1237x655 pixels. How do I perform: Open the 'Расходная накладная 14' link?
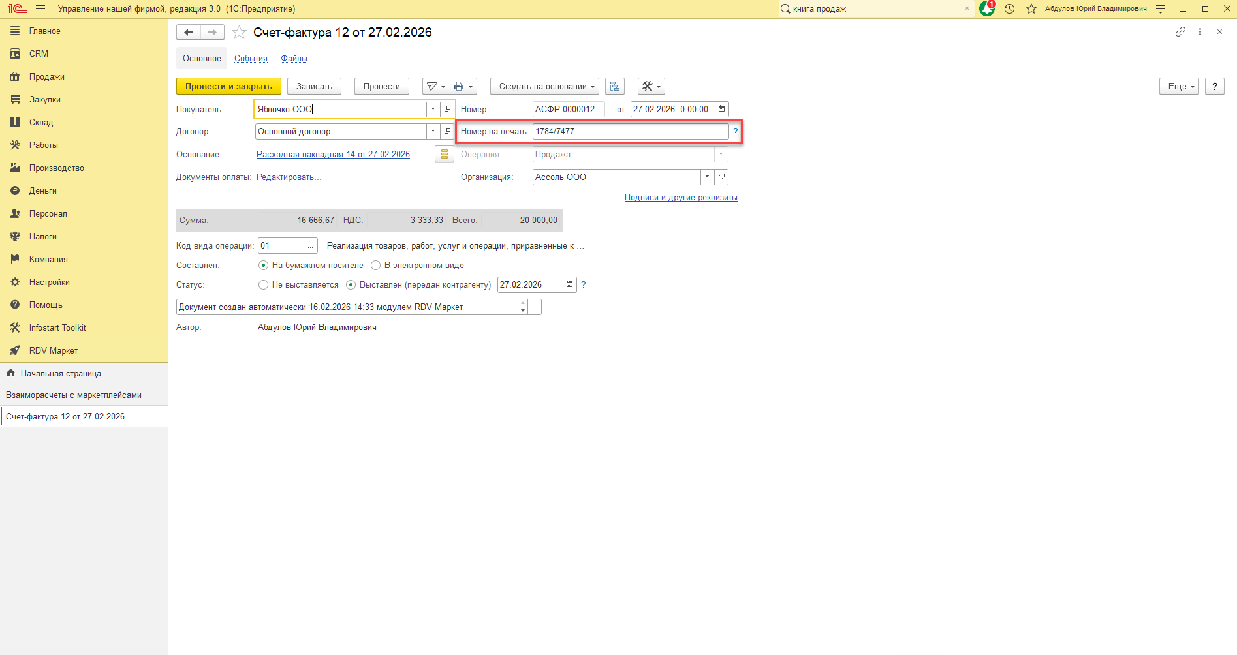pos(333,154)
